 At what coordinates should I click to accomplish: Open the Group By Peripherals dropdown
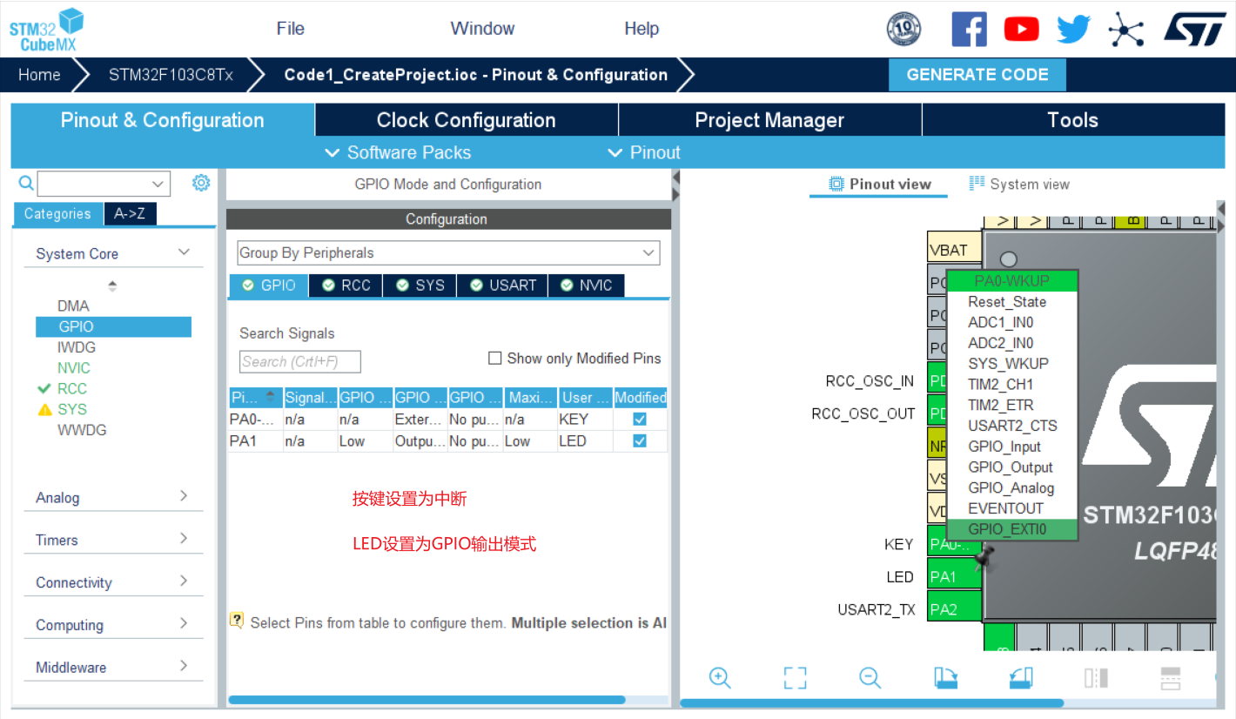click(448, 252)
